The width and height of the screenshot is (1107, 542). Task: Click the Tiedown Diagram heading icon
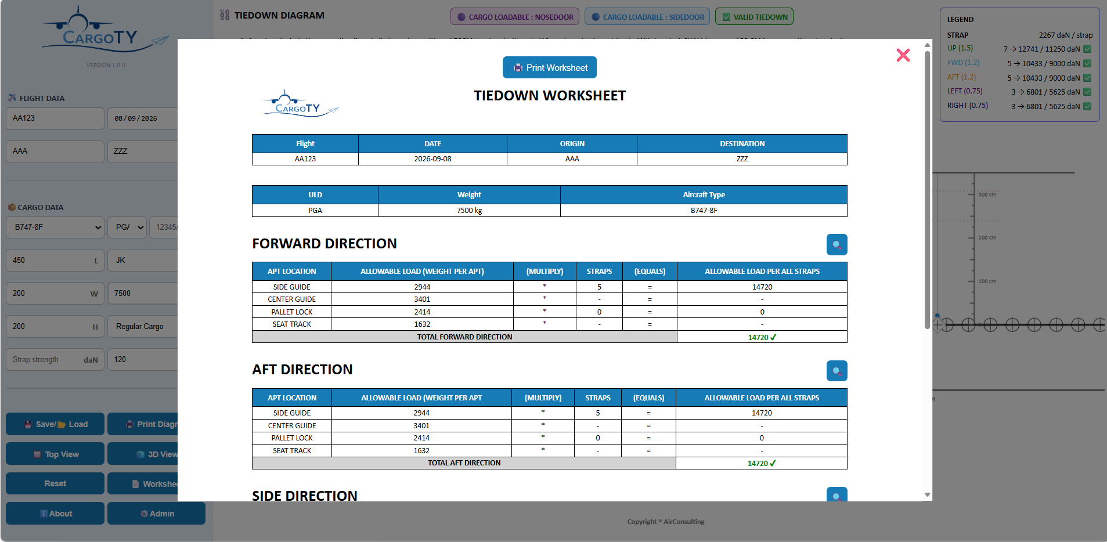pyautogui.click(x=225, y=15)
